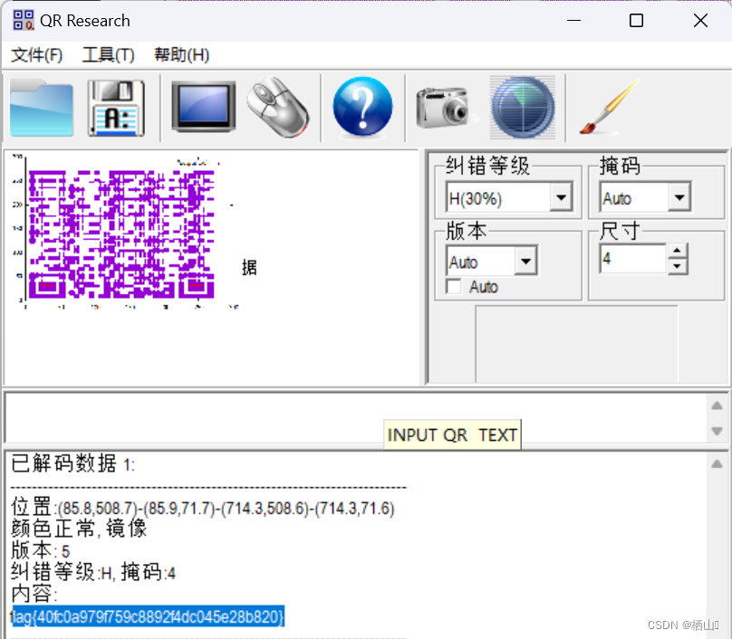Image resolution: width=732 pixels, height=639 pixels.
Task: Close the QR Research window
Action: pyautogui.click(x=700, y=21)
